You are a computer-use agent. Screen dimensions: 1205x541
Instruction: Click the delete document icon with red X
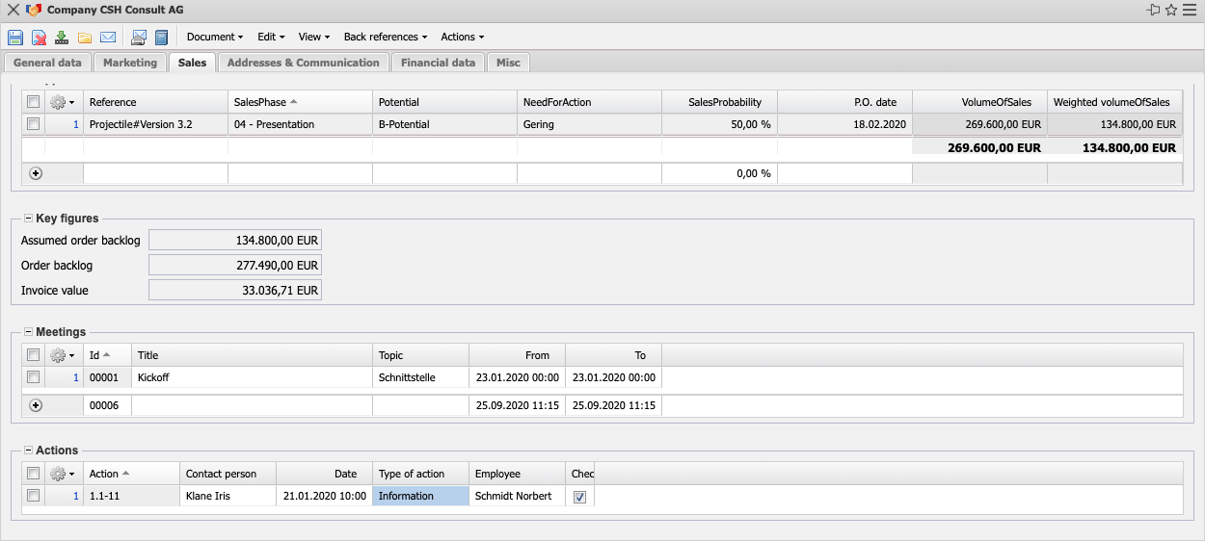tap(39, 38)
